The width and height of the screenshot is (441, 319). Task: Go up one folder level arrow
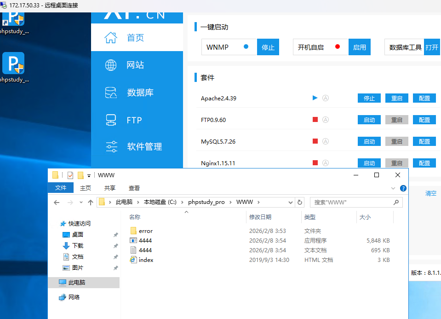tap(90, 203)
